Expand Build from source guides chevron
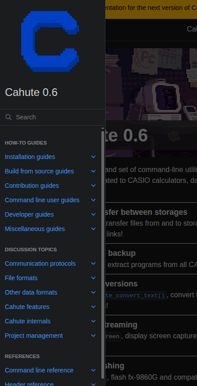This screenshot has height=386, width=197. tap(93, 171)
